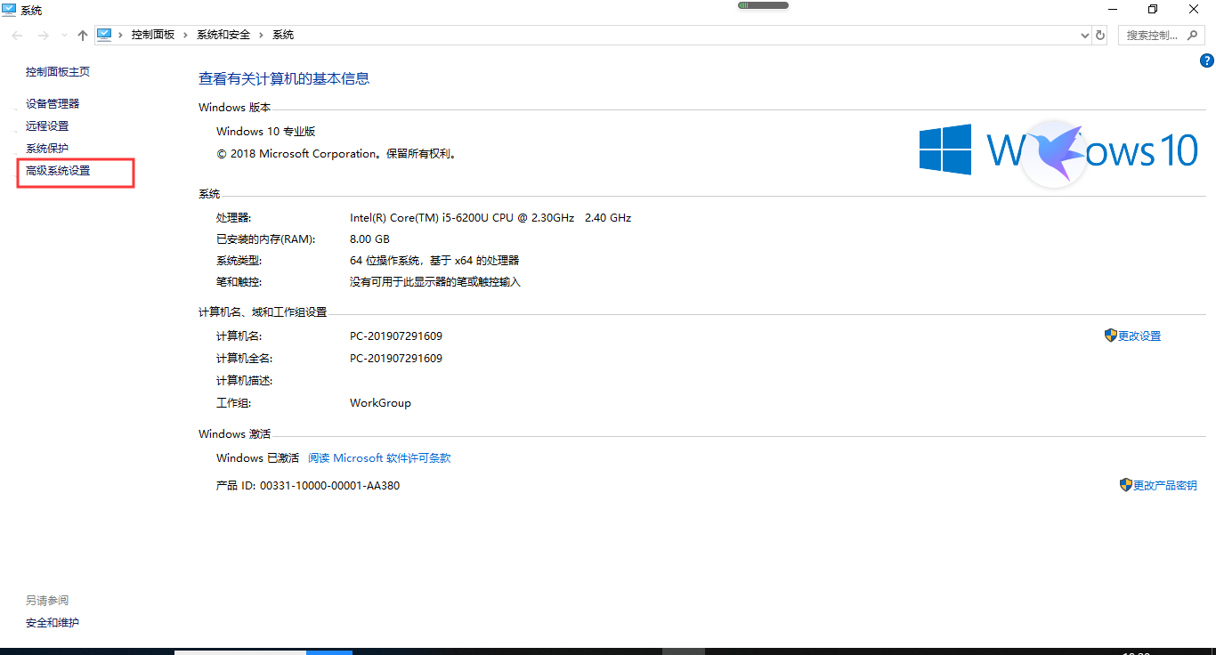Screen dimensions: 1216x655
Task: Click product ID 00331-10000-00001-AA380
Action: [x=329, y=486]
